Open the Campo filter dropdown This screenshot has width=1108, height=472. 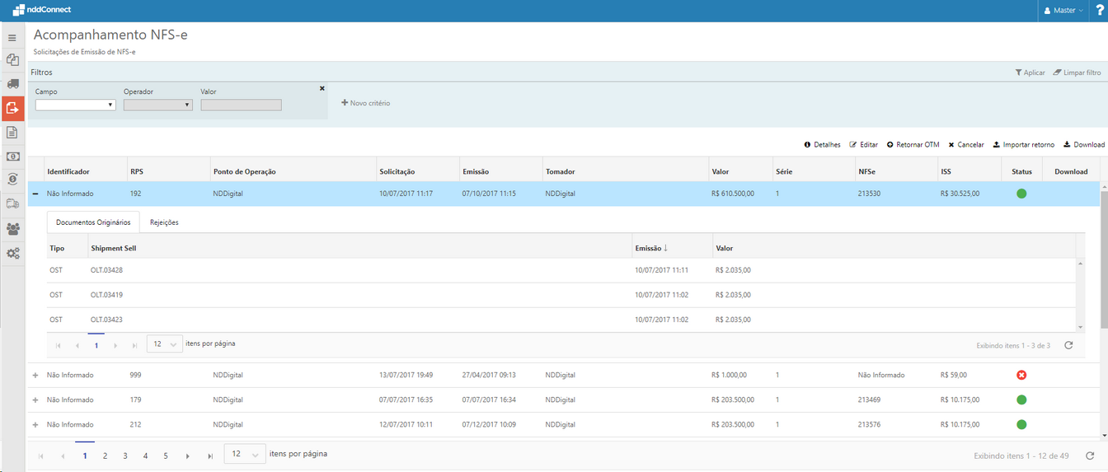pyautogui.click(x=75, y=105)
